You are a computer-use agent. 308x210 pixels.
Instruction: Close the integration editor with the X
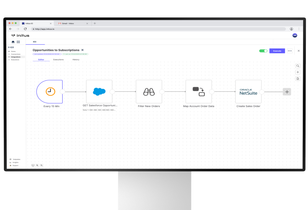coord(299,51)
